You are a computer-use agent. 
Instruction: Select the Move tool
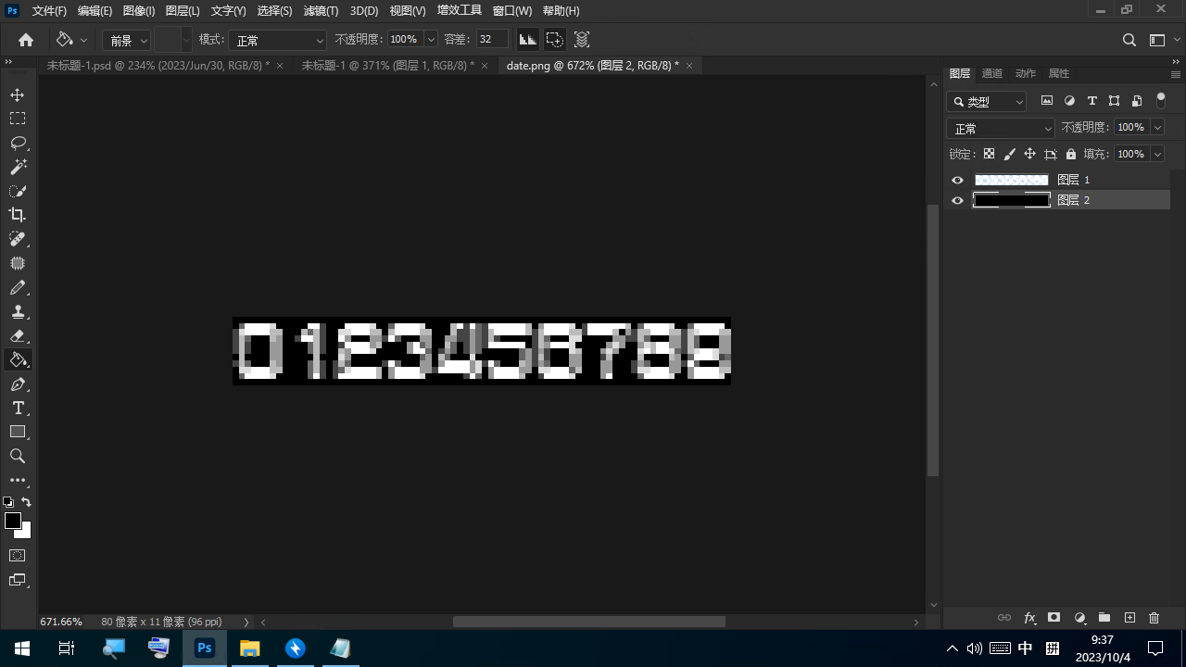tap(18, 95)
